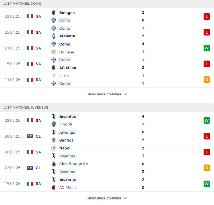Click the chevron beside Juventus Show more matches
214x205 pixels.
coord(125,198)
